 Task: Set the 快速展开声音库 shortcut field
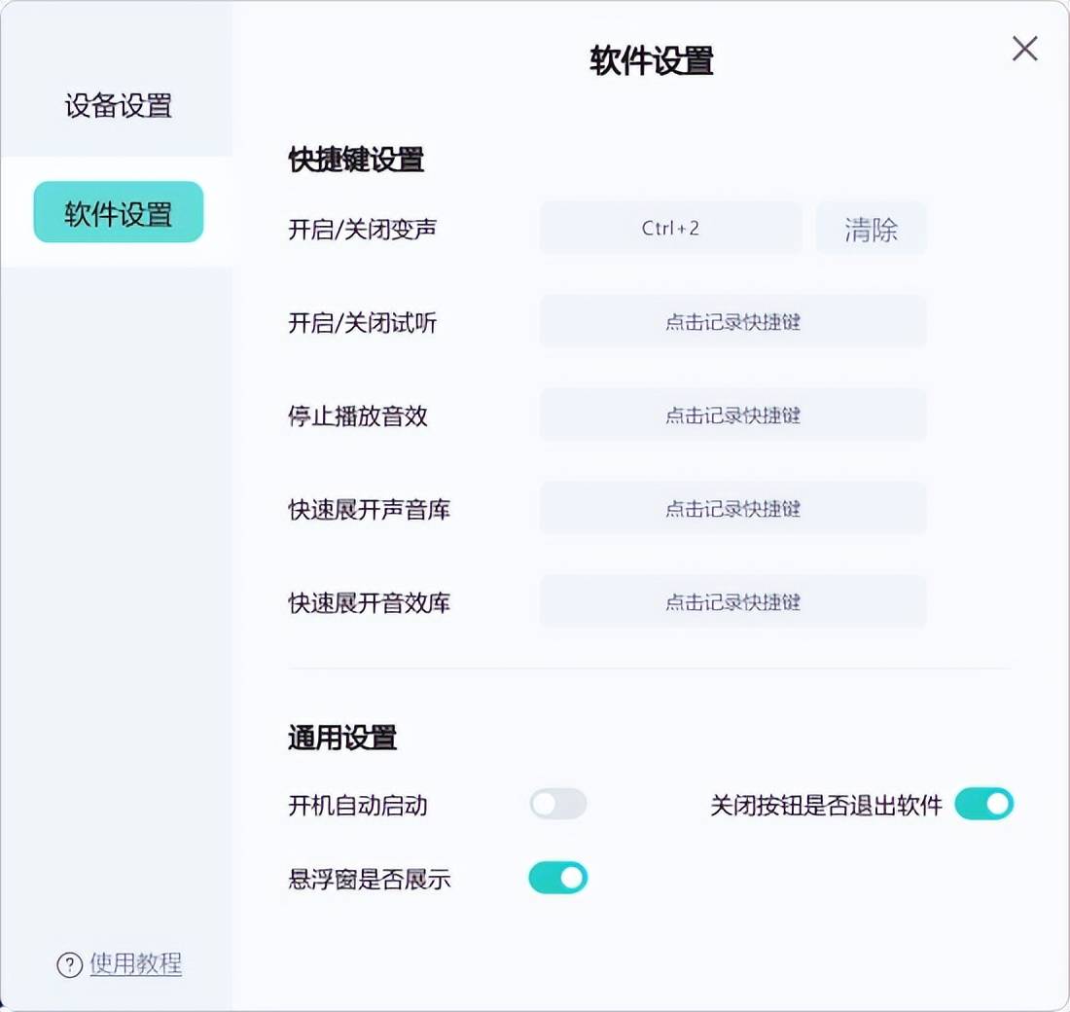click(x=732, y=509)
